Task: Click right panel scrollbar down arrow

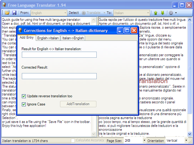Action: point(189,134)
